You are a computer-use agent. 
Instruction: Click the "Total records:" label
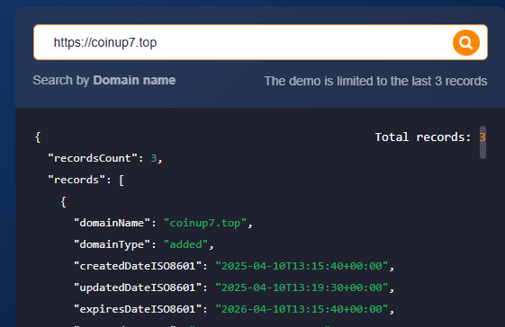pos(423,137)
